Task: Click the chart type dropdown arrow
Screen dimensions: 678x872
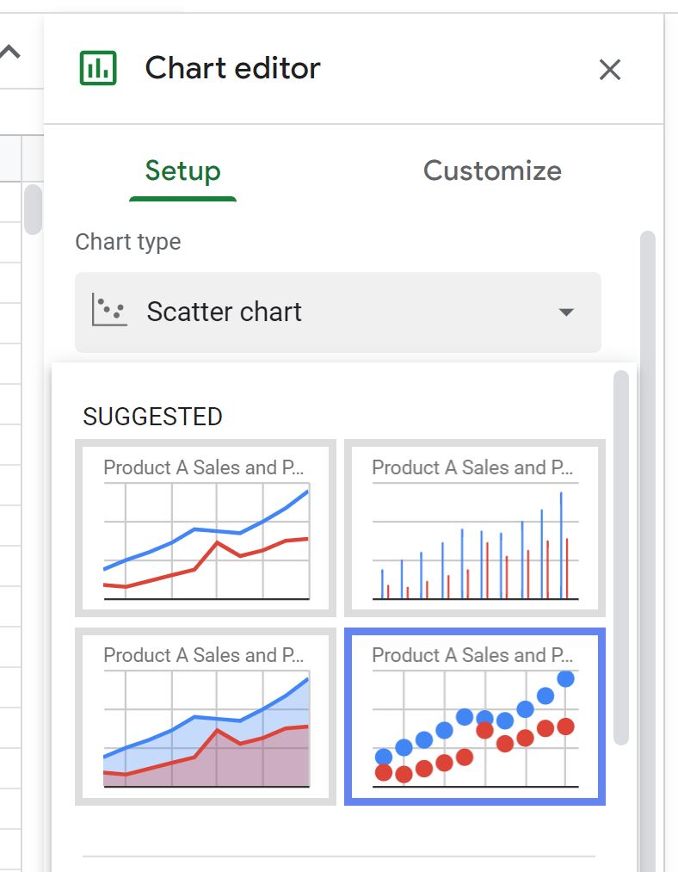Action: (x=566, y=312)
